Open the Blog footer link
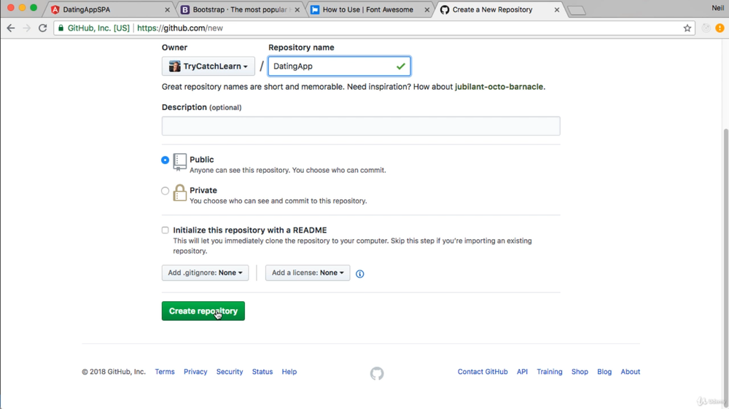 click(604, 372)
